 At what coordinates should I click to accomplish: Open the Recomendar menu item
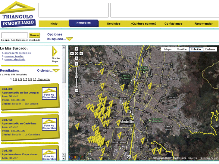[x=204, y=23]
